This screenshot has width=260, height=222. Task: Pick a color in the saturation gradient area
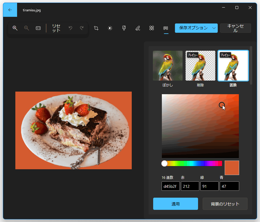200,126
